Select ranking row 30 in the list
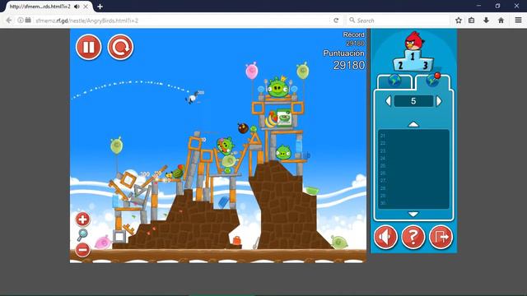The image size is (527, 296). (x=413, y=203)
